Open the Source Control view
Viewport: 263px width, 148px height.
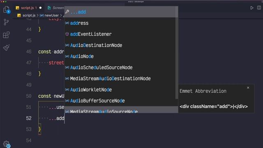[6, 22]
